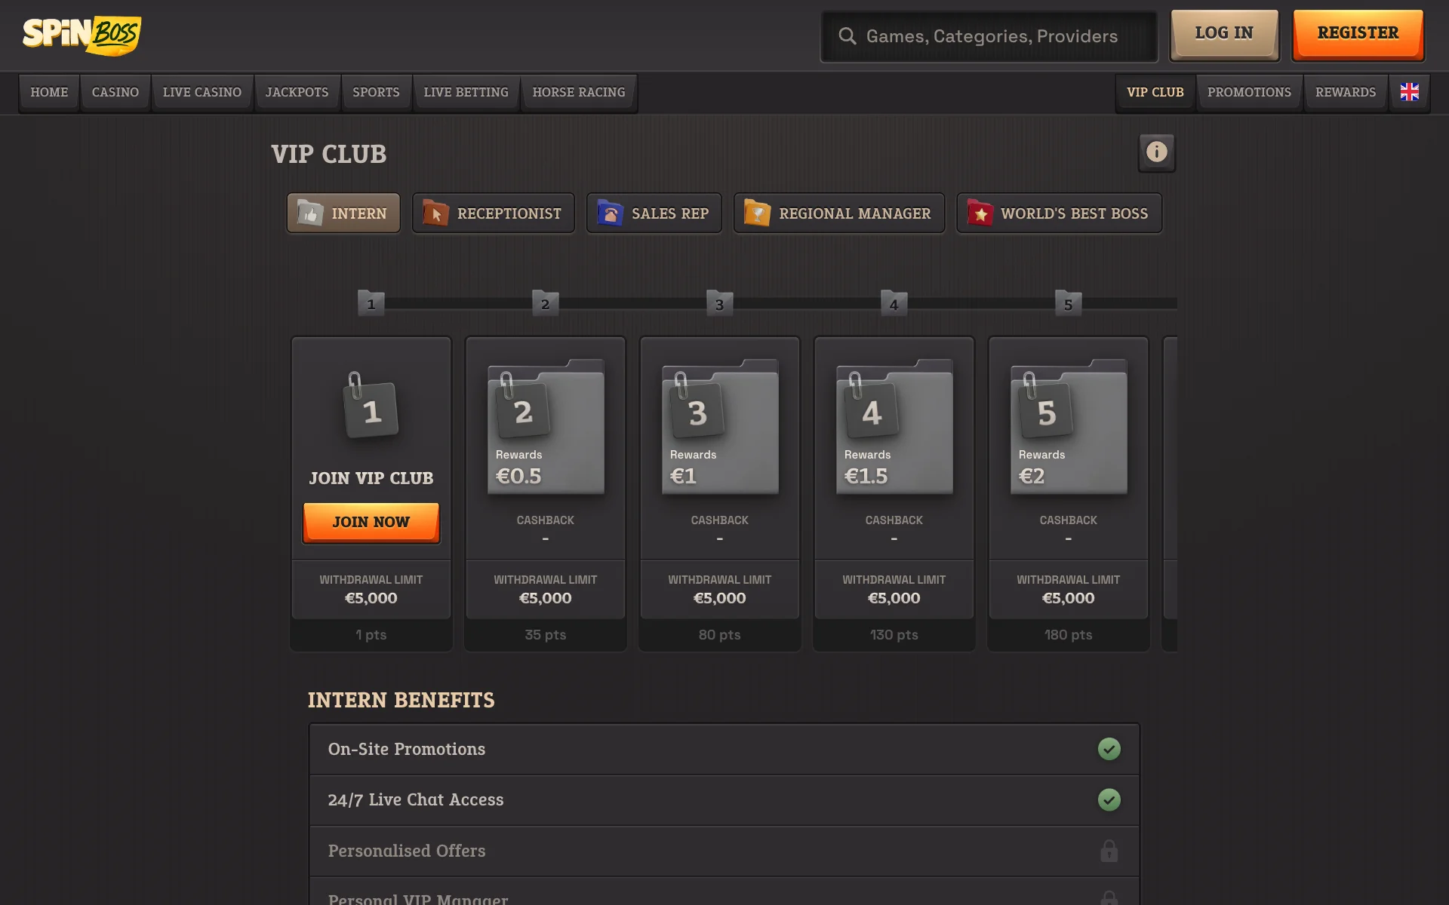Click the level 2 rewards folder €0.5

pos(546,427)
